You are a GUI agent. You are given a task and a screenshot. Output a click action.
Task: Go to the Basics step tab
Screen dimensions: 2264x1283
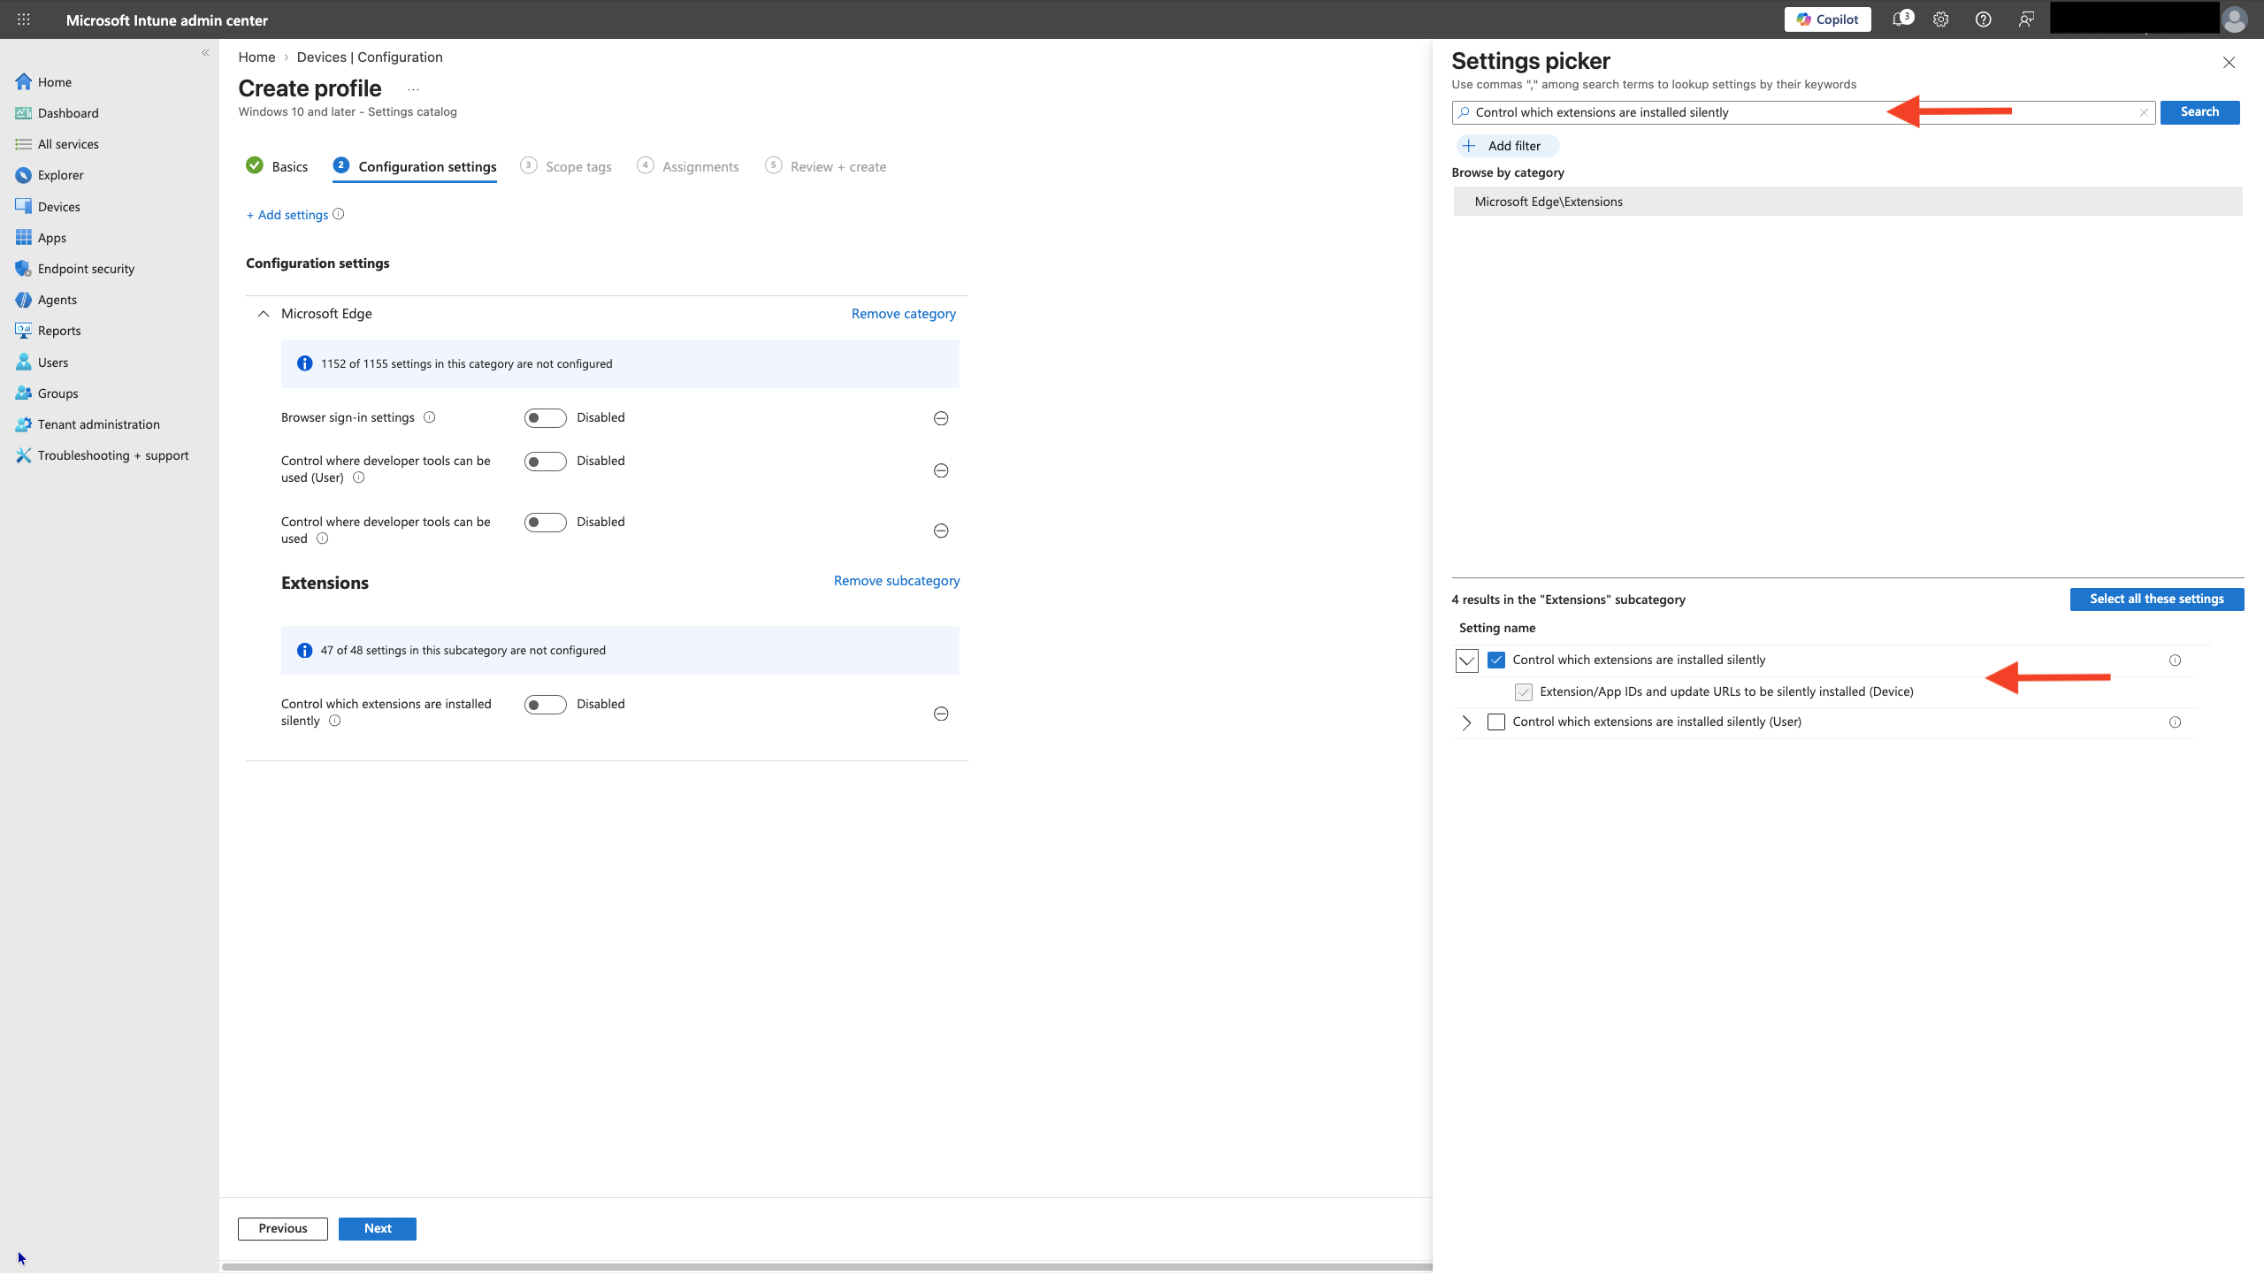point(277,166)
